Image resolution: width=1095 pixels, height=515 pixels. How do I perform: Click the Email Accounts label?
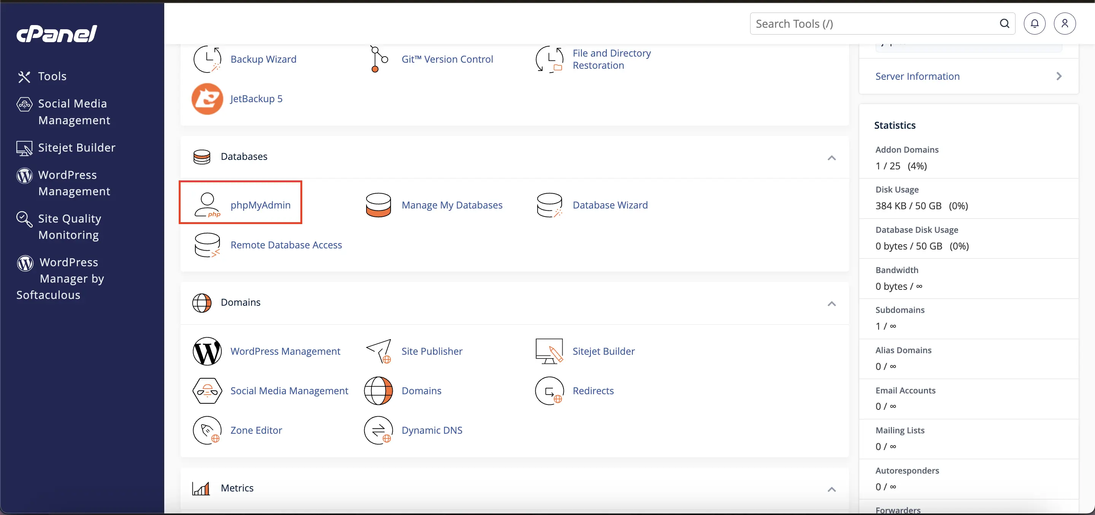tap(905, 390)
